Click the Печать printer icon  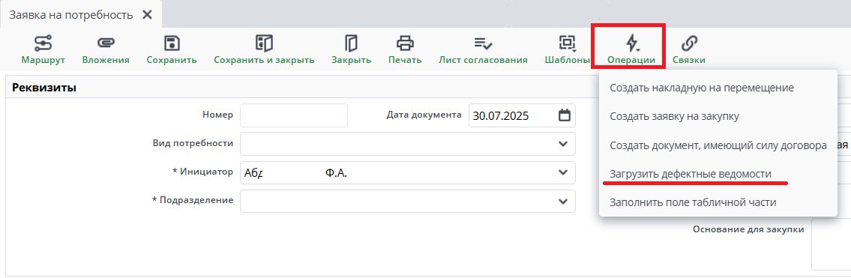pyautogui.click(x=405, y=43)
